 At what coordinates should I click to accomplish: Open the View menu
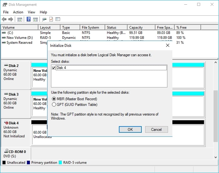(x=31, y=12)
